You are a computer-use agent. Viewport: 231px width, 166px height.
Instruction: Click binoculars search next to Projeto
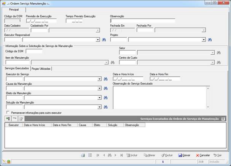pos(210,40)
